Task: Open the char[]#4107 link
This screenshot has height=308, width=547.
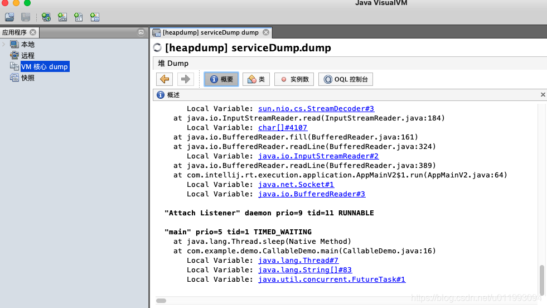Action: 283,128
